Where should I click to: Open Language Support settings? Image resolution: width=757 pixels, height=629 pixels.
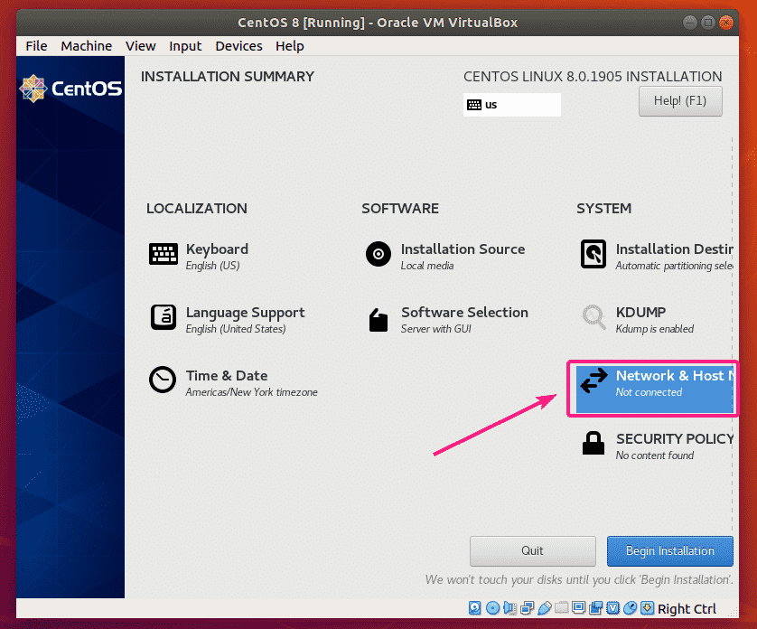point(228,319)
